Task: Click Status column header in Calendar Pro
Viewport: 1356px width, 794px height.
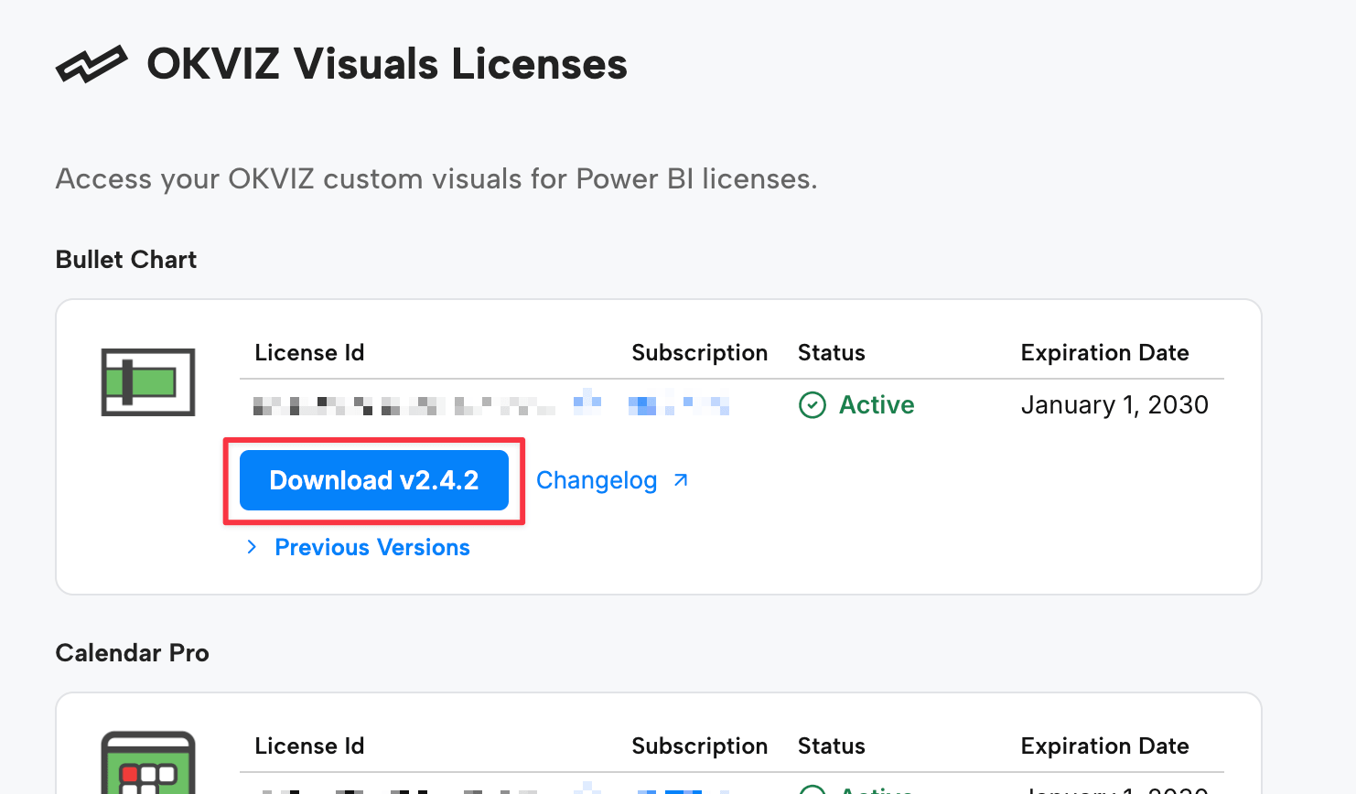Action: pyautogui.click(x=831, y=746)
